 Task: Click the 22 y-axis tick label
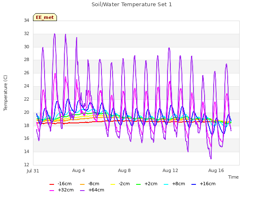coord(26,99)
